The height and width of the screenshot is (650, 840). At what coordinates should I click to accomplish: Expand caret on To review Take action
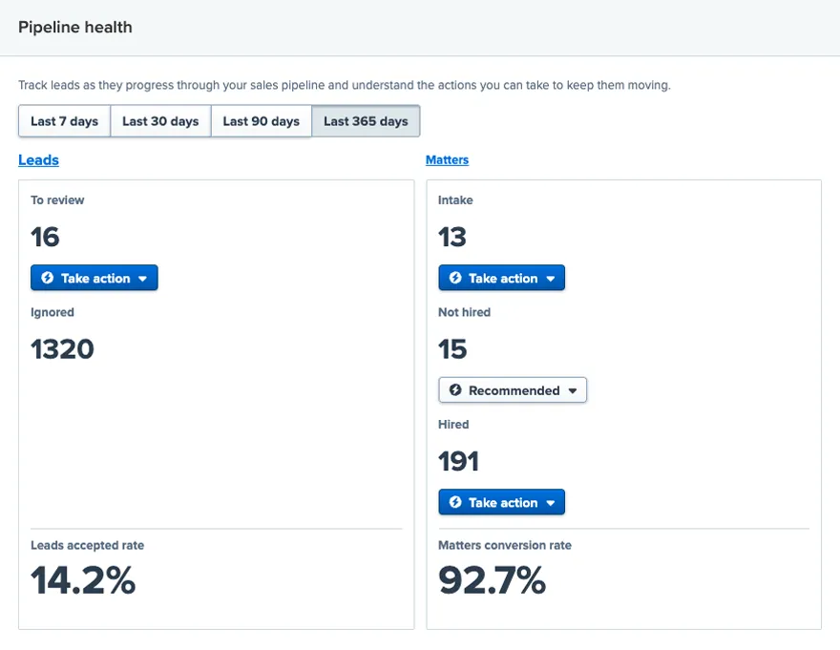(x=143, y=279)
